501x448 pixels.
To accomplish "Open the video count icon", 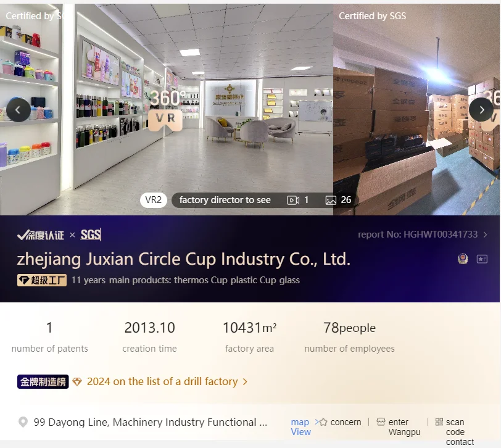I will coord(293,200).
